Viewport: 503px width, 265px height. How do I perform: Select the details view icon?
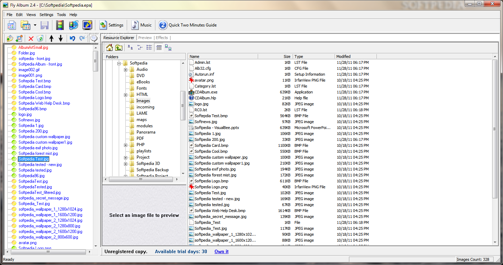point(159,48)
